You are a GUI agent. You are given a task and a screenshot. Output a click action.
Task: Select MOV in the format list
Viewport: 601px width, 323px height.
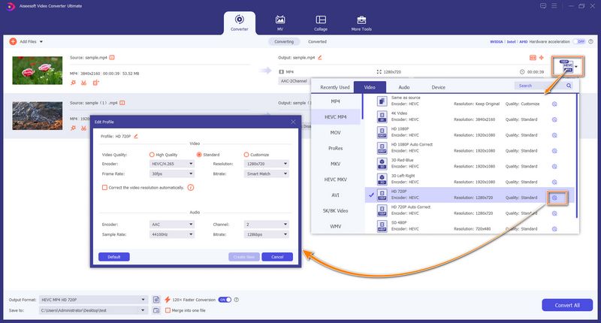[335, 132]
